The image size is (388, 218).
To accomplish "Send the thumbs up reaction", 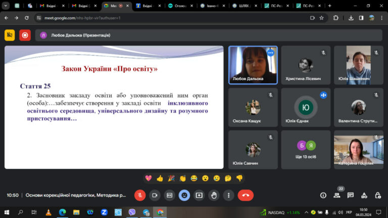I will 160,178.
